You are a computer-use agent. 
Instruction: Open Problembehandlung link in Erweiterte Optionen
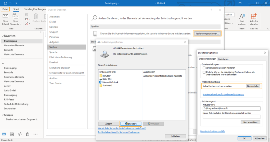[x=223, y=95]
